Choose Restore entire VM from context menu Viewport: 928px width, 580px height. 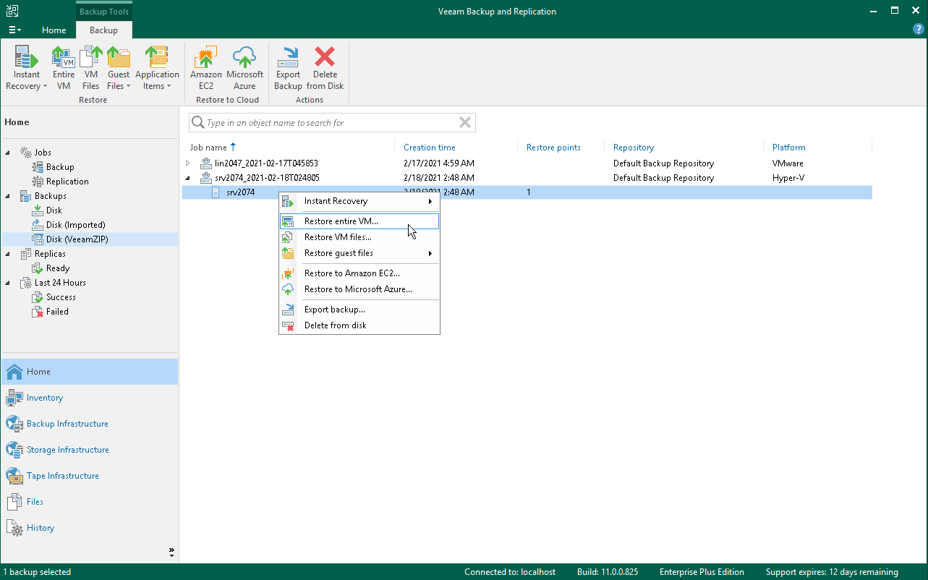(x=340, y=221)
